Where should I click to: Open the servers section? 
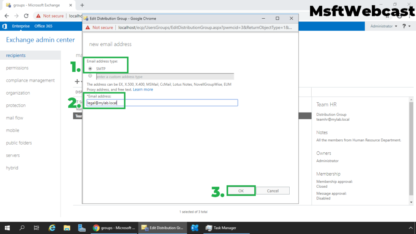[13, 155]
